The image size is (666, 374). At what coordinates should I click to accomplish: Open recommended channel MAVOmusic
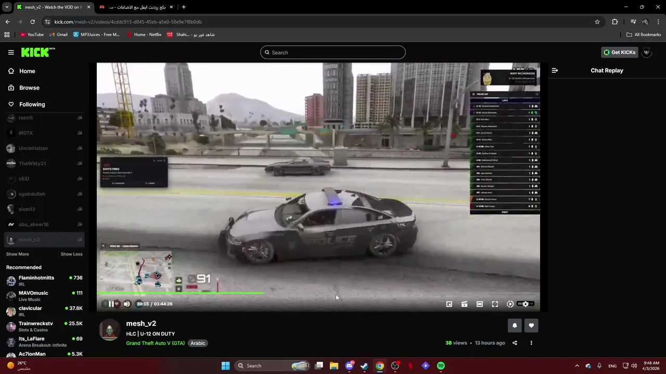pos(44,296)
